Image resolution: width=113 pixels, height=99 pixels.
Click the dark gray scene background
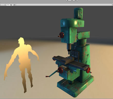tap(30, 21)
